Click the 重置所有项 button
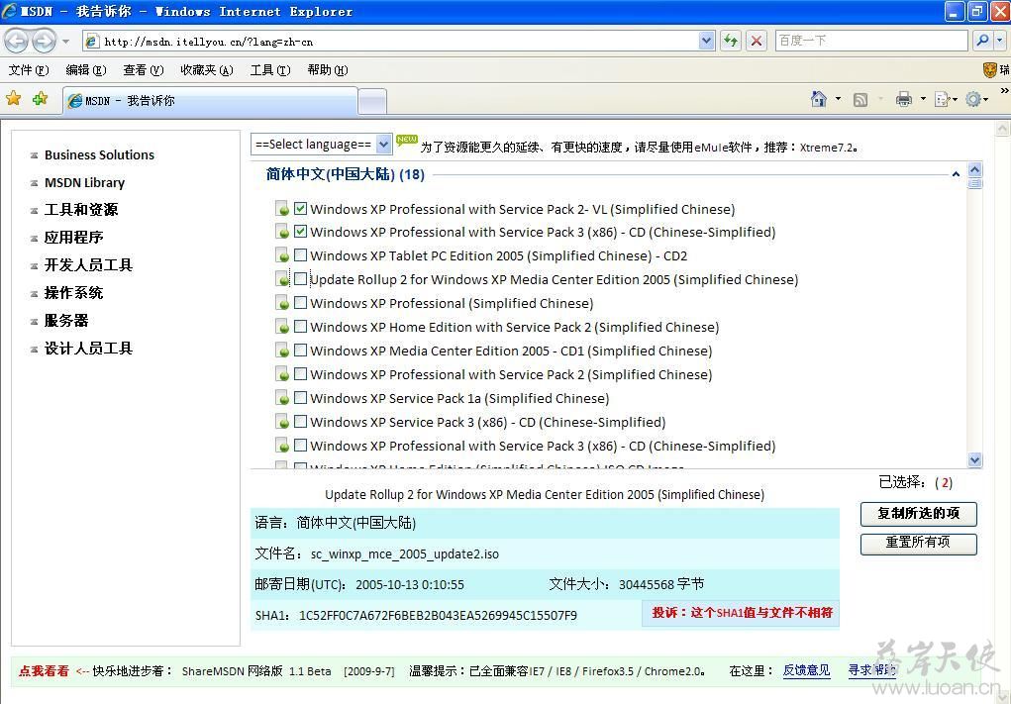 click(918, 543)
